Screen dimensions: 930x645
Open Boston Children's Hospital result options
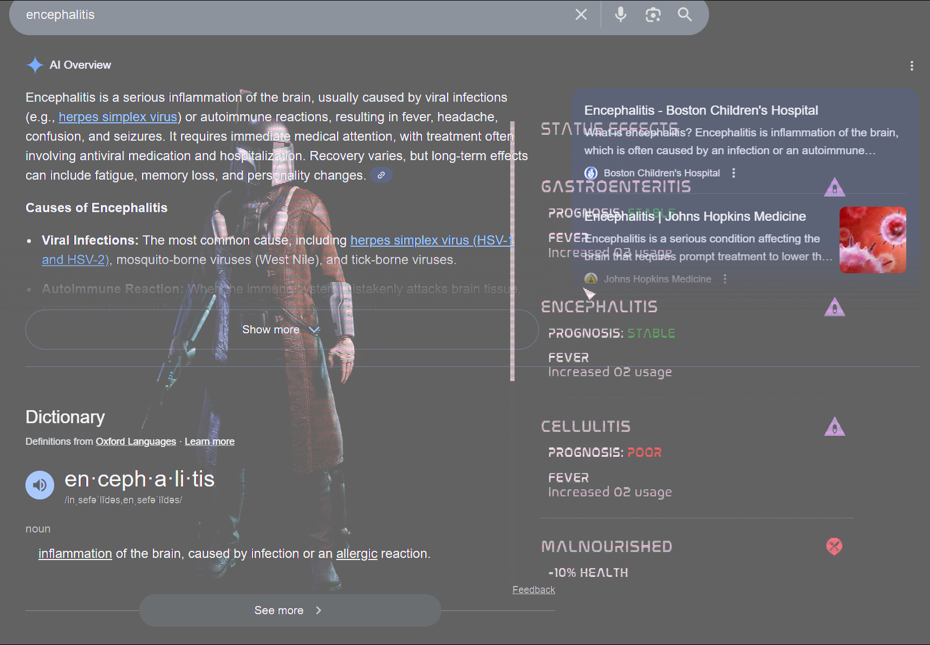coord(733,173)
